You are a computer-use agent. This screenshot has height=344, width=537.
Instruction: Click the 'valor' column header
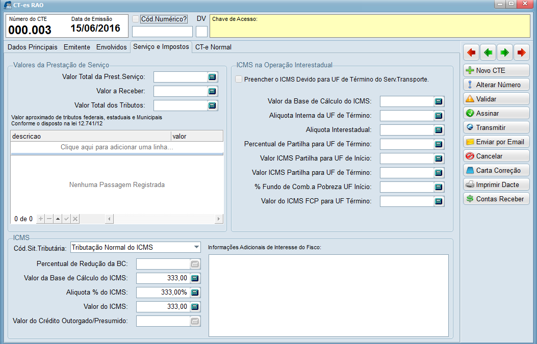click(x=197, y=136)
